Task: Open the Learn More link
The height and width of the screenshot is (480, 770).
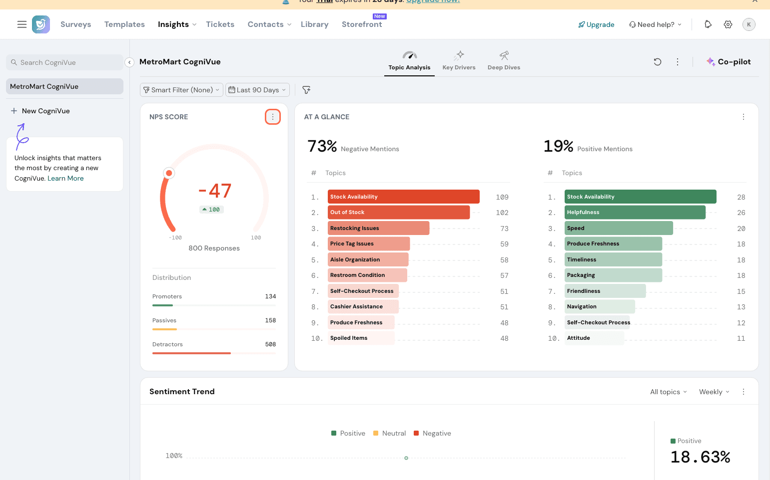Action: pyautogui.click(x=65, y=178)
